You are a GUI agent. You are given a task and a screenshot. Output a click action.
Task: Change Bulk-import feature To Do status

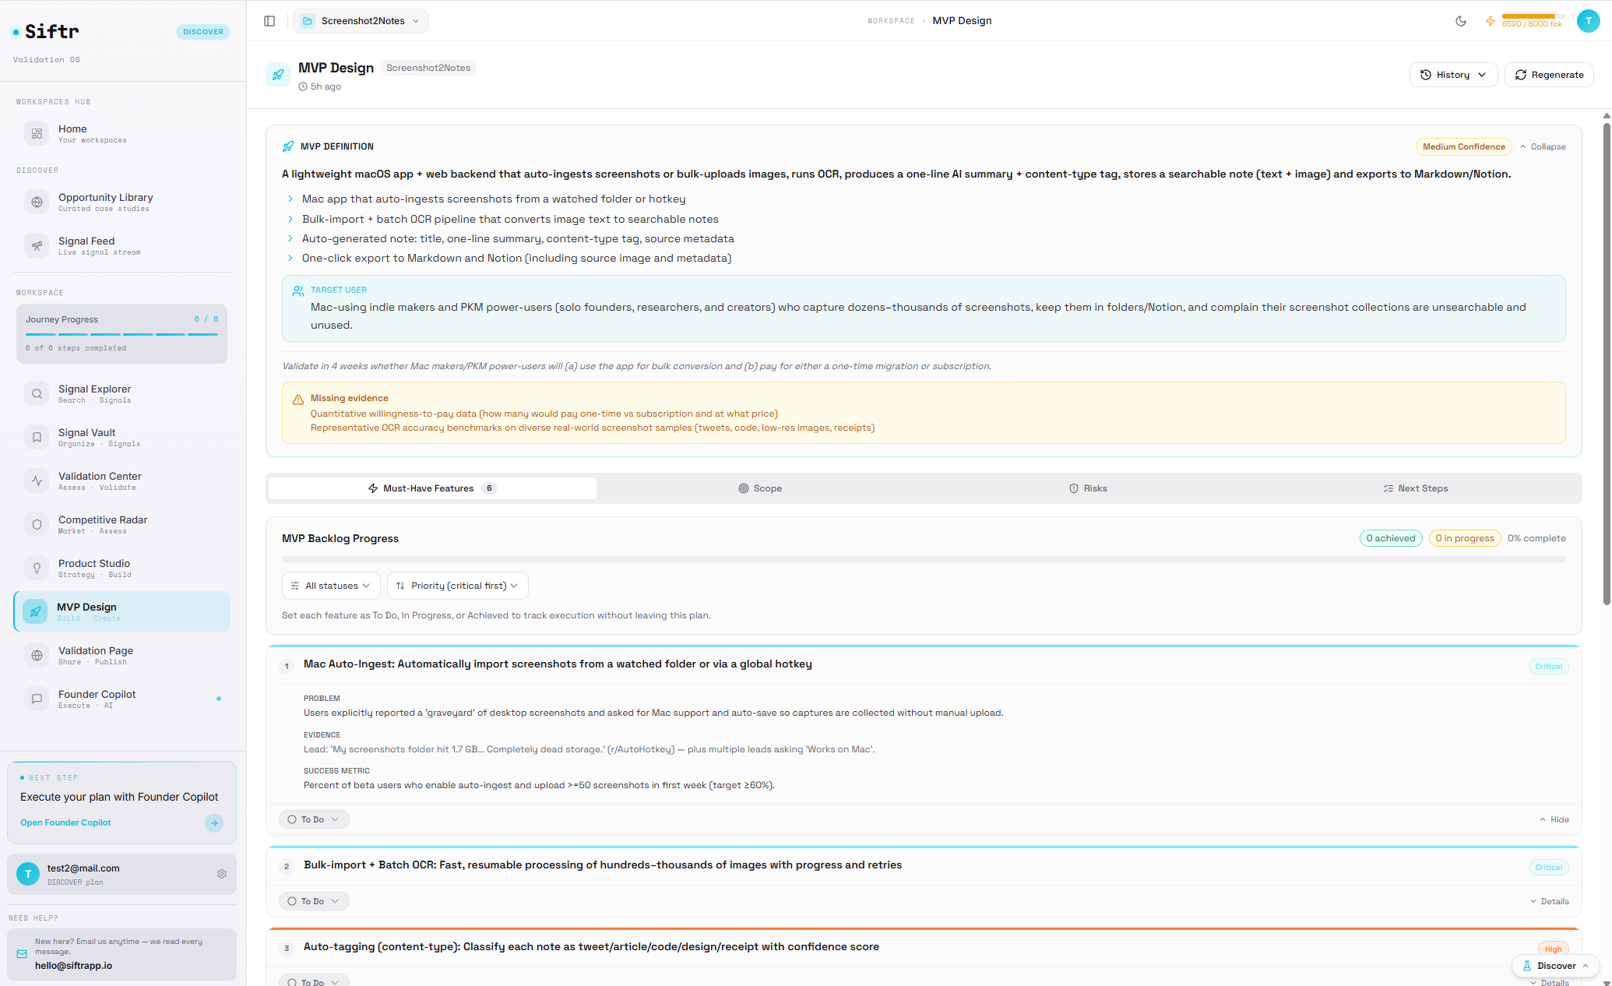click(x=313, y=901)
